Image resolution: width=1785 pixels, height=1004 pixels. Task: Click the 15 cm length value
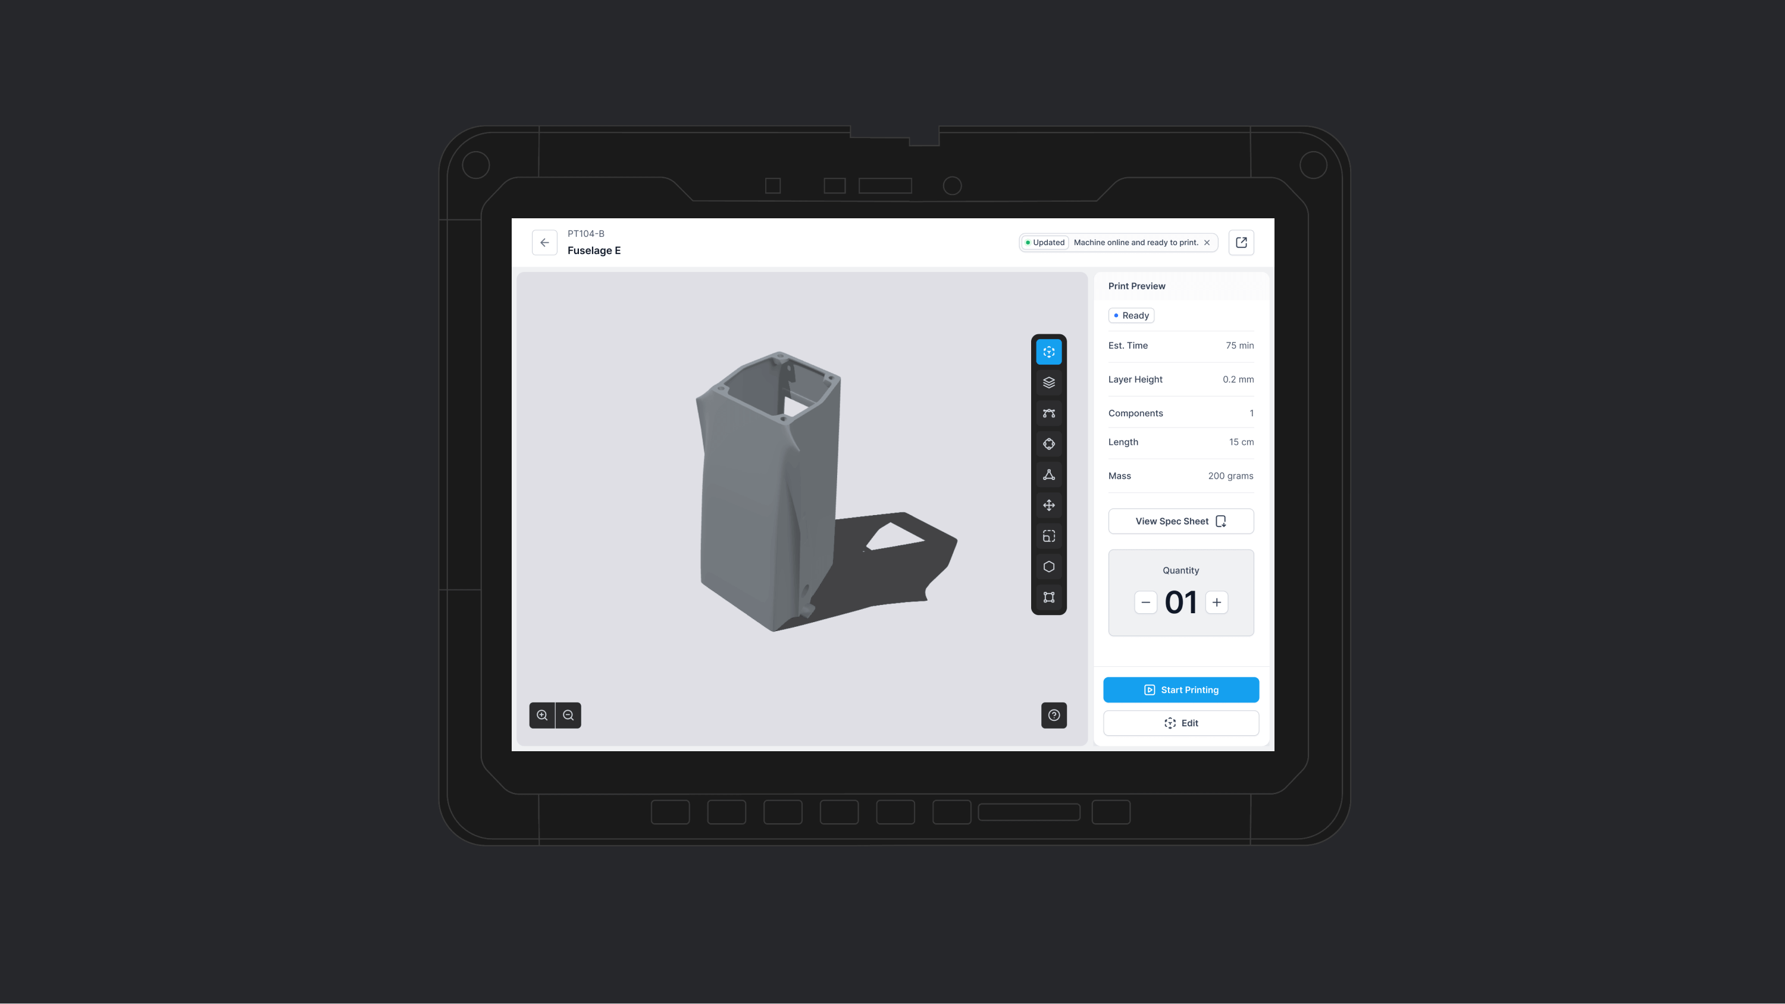(1241, 442)
